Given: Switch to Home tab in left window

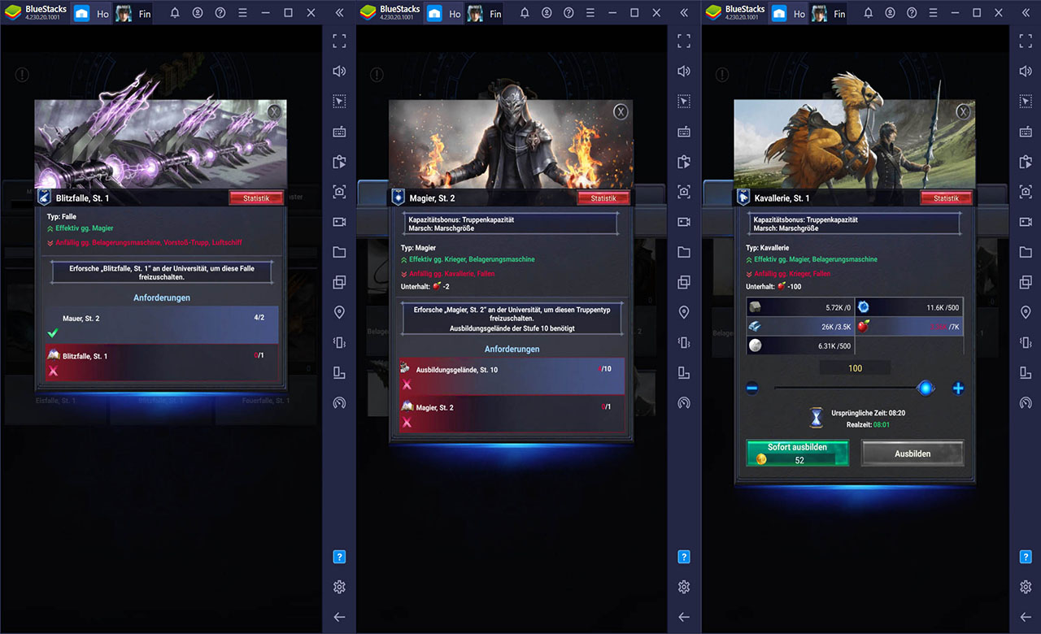Looking at the screenshot, I should point(92,13).
